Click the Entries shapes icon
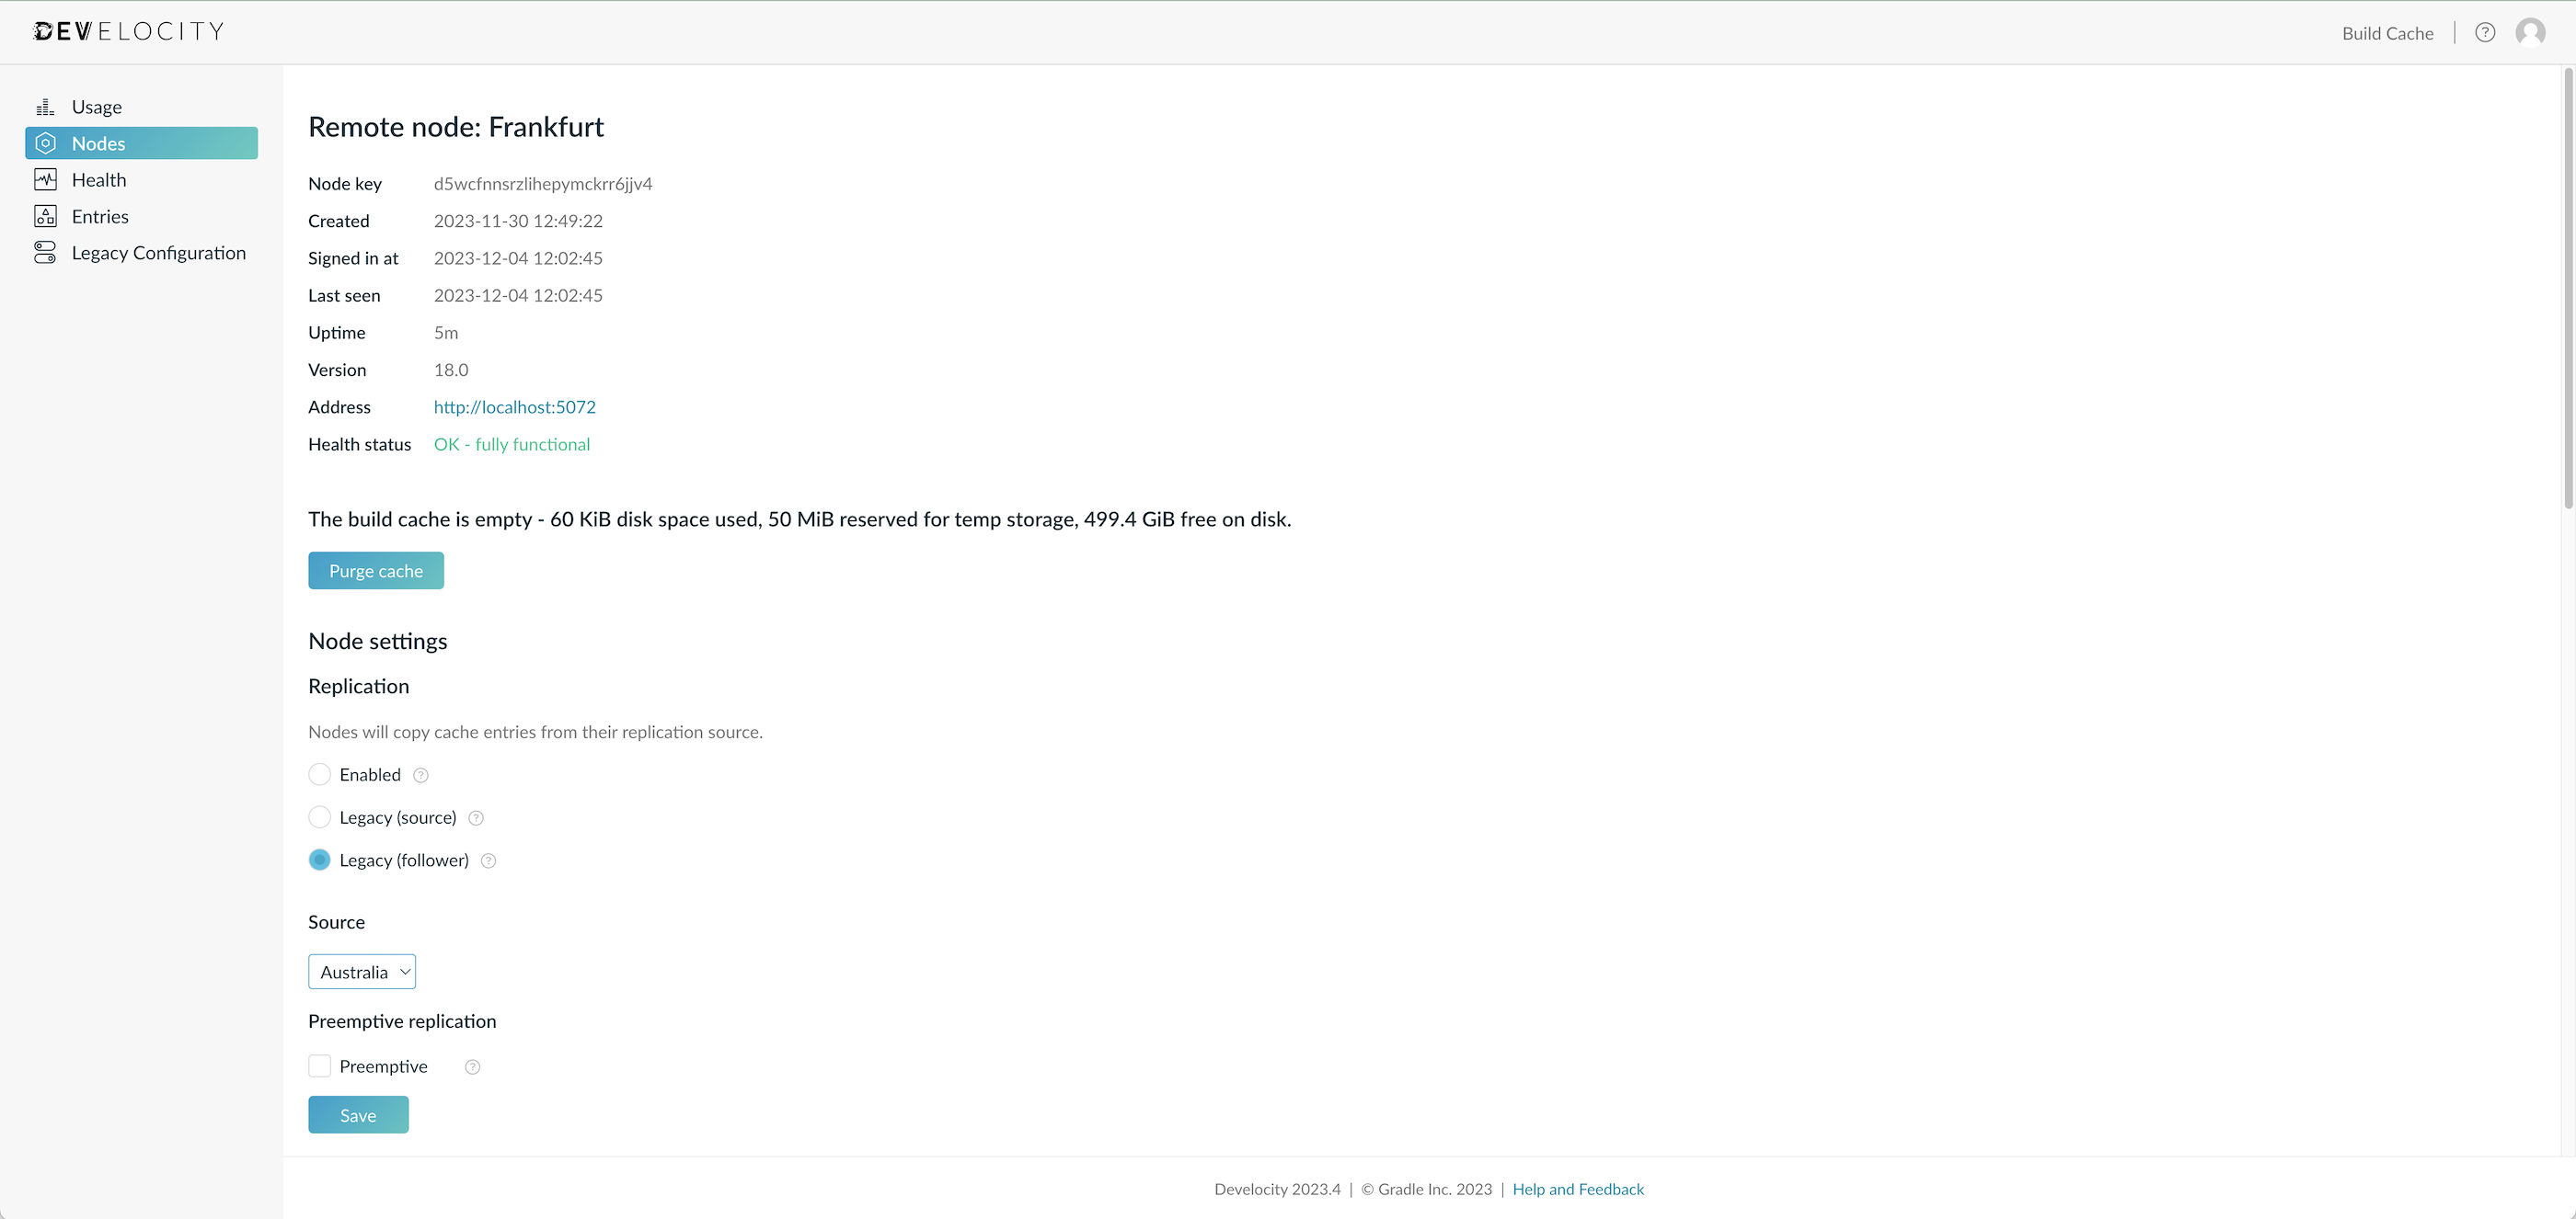2576x1219 pixels. 45,216
